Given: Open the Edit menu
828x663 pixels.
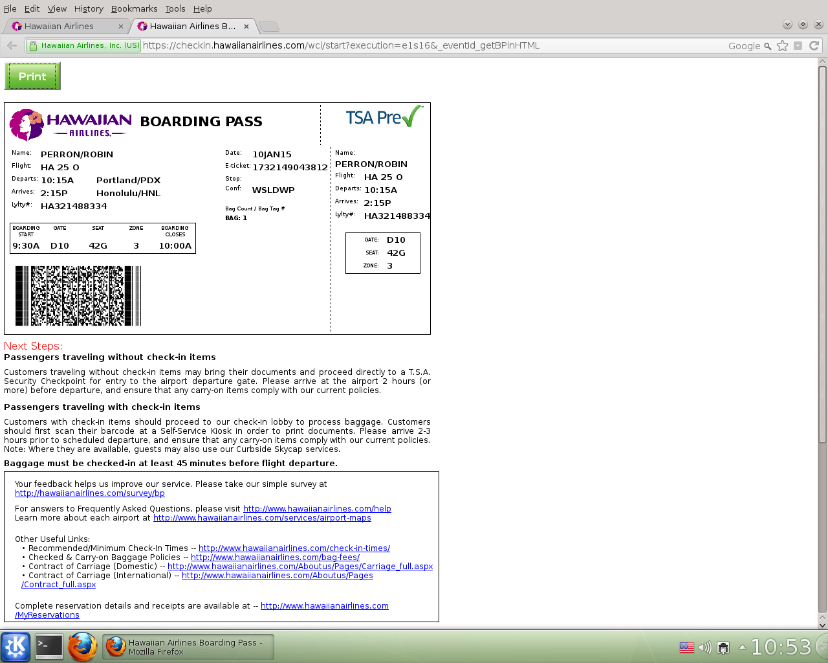Looking at the screenshot, I should tap(32, 8).
